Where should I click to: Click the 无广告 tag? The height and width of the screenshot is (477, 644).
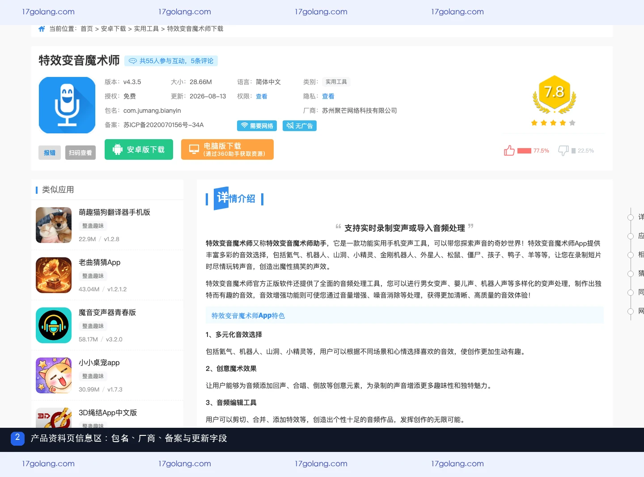point(300,126)
